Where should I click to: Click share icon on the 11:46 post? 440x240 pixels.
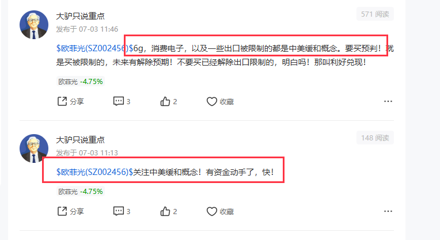coord(70,101)
